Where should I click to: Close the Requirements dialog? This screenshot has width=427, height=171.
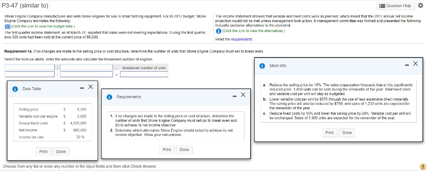243,95
